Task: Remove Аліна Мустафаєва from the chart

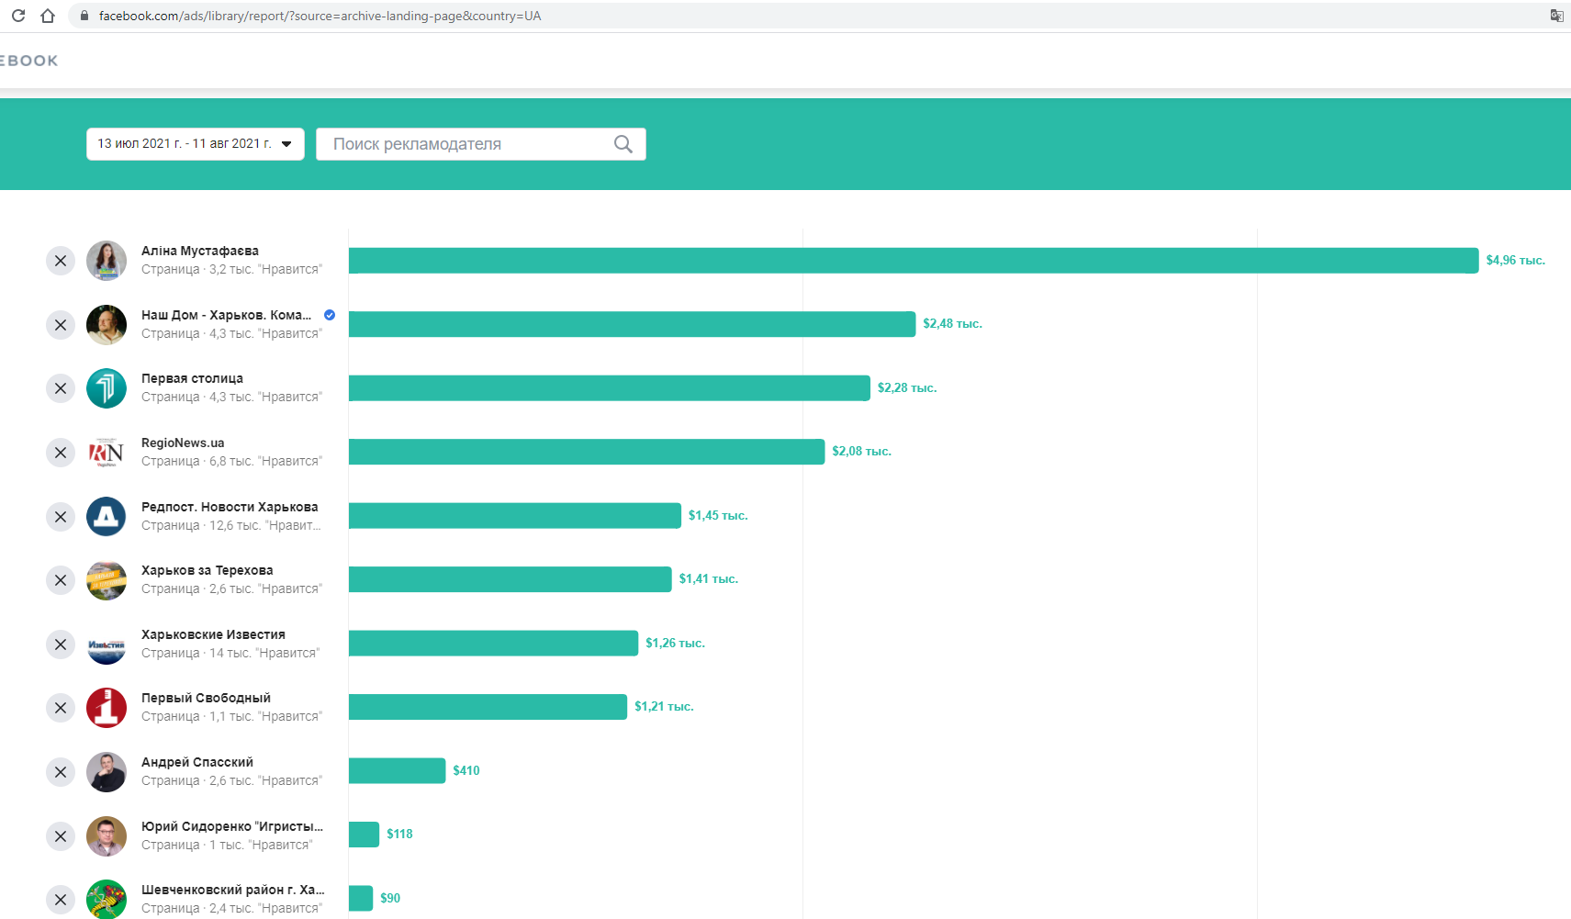Action: pos(61,261)
